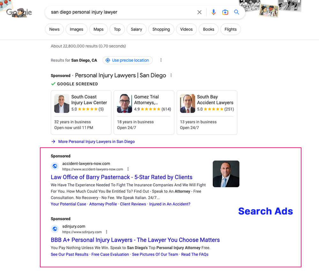Open Law Office of Barry Pasternack ad
Image resolution: width=319 pixels, height=275 pixels.
[122, 177]
